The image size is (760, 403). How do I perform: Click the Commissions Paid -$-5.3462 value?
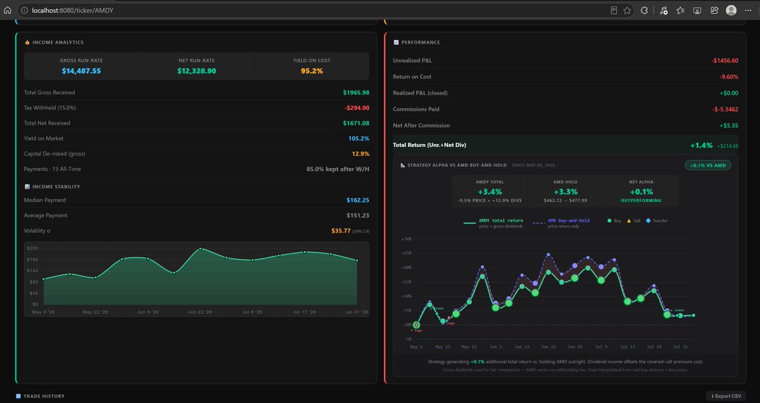coord(725,109)
